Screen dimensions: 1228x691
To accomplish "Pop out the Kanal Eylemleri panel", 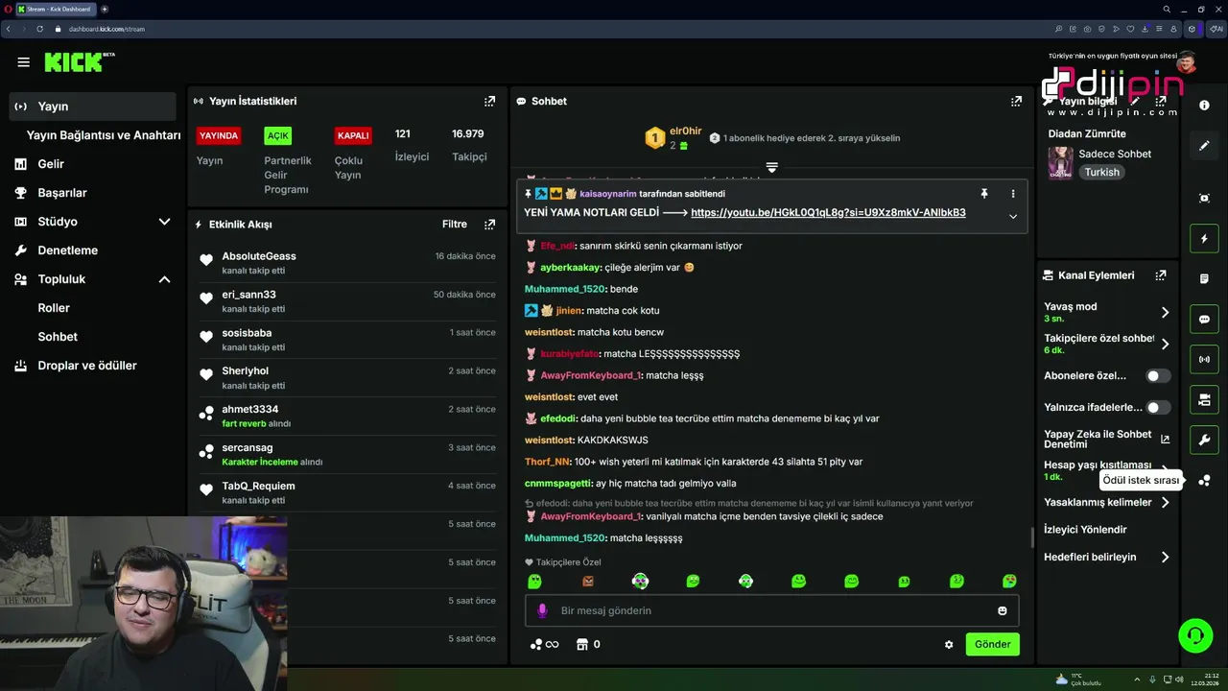I will click(x=1161, y=275).
